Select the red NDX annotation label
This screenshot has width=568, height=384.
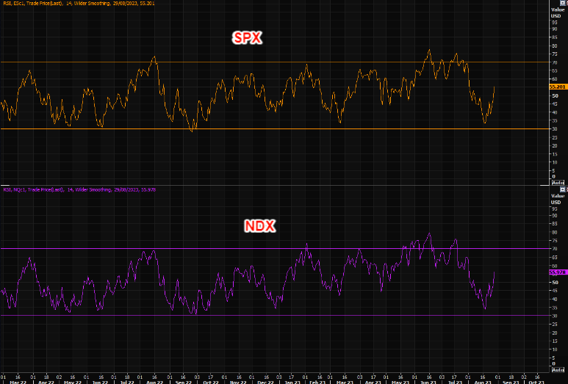tap(259, 226)
